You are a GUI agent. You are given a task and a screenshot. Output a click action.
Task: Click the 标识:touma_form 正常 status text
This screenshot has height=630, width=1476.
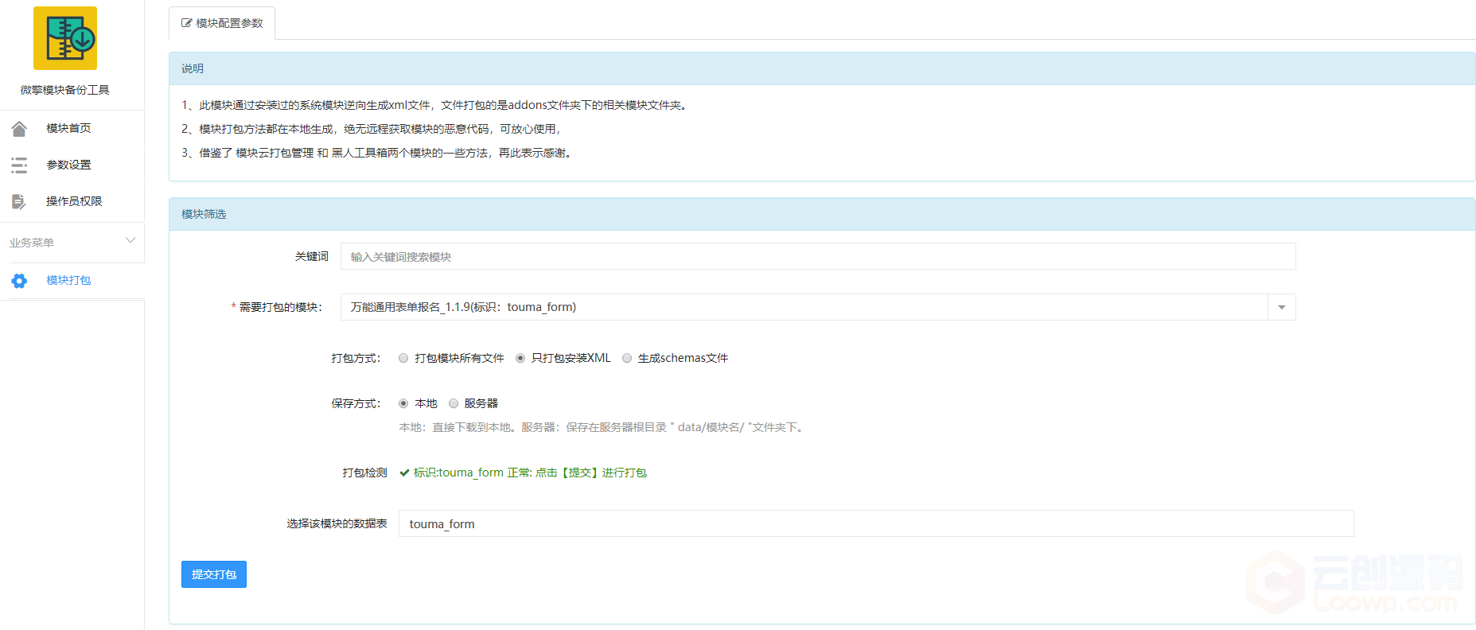pyautogui.click(x=530, y=472)
